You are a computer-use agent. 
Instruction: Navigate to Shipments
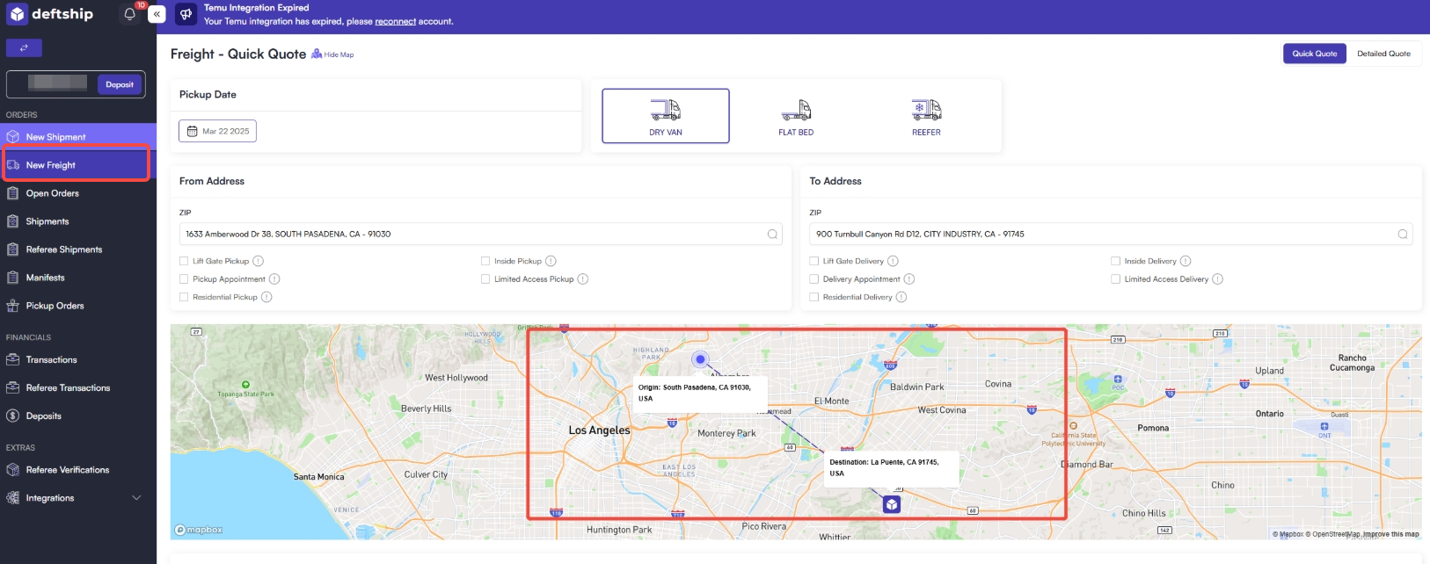pos(78,221)
